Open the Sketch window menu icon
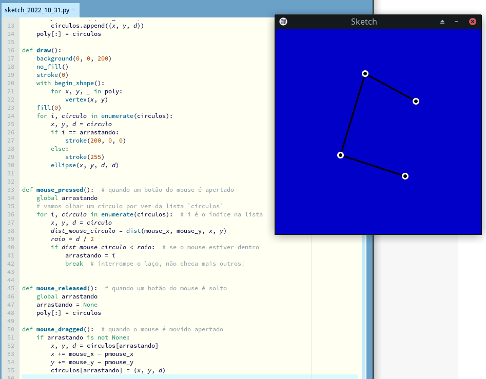Viewport: 486px width, 379px height. coord(283,22)
